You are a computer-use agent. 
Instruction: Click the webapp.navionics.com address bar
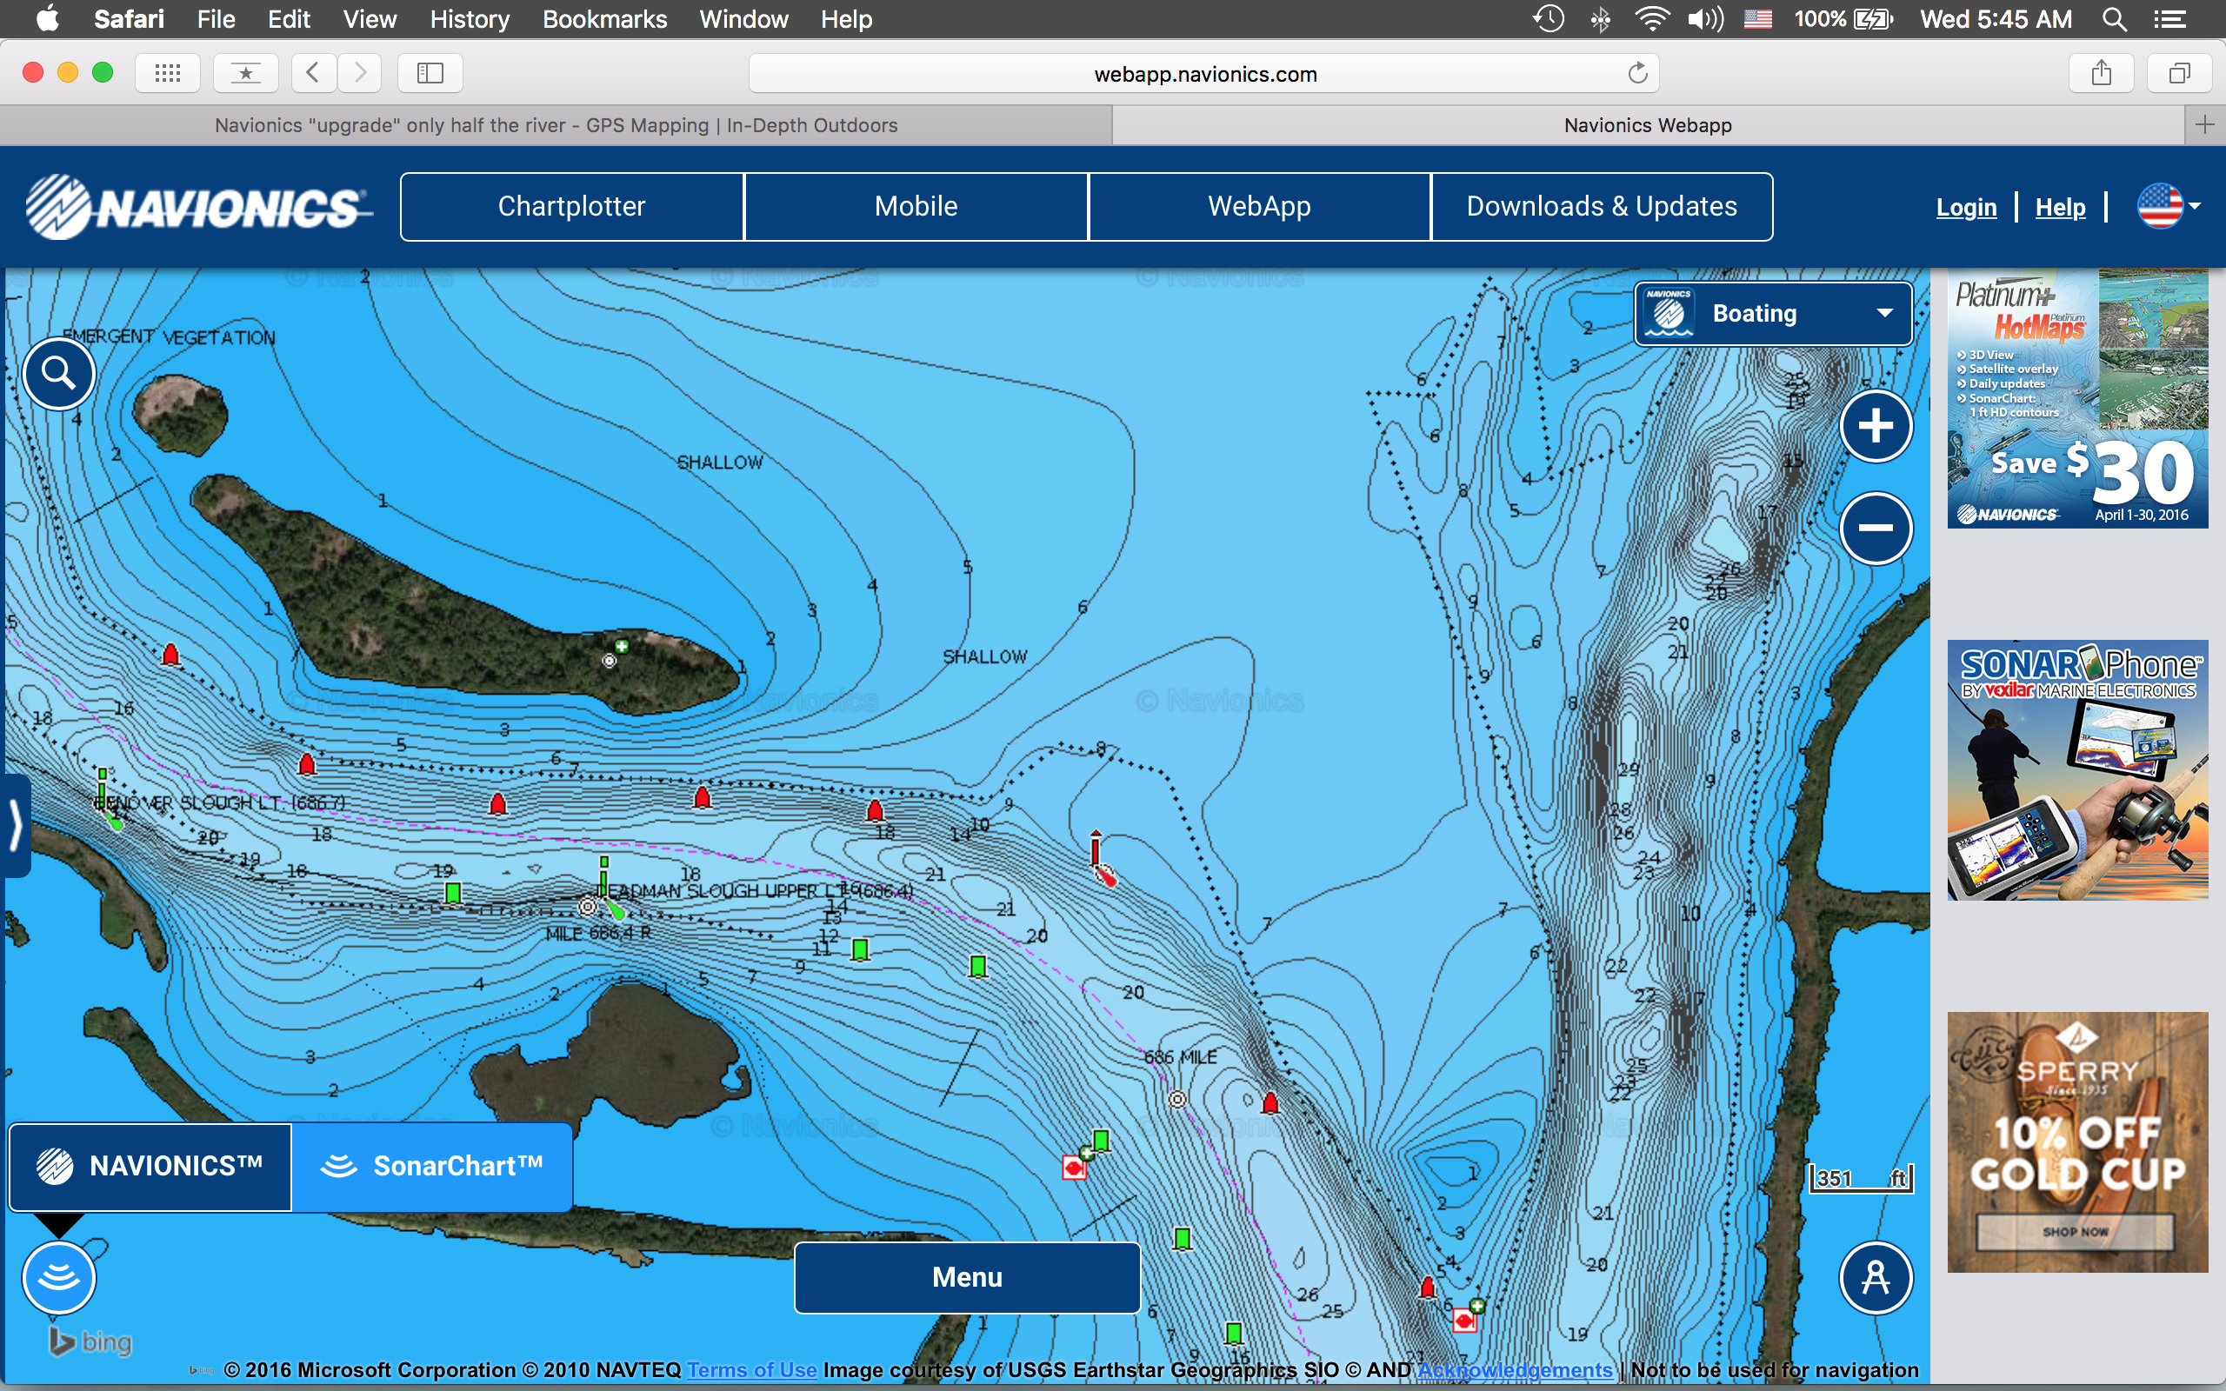[x=1204, y=74]
